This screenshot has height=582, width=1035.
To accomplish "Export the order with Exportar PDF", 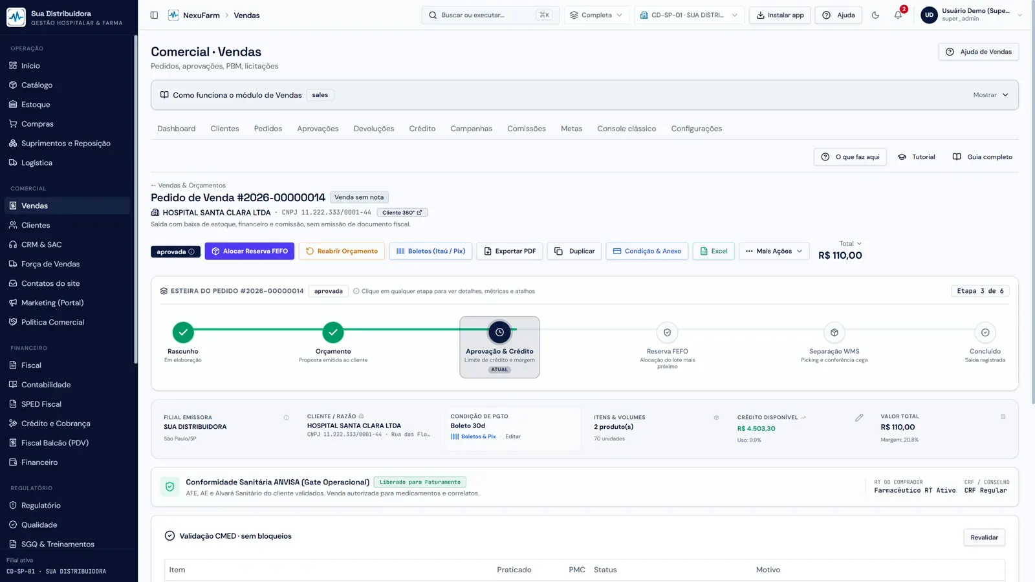I will (x=510, y=252).
